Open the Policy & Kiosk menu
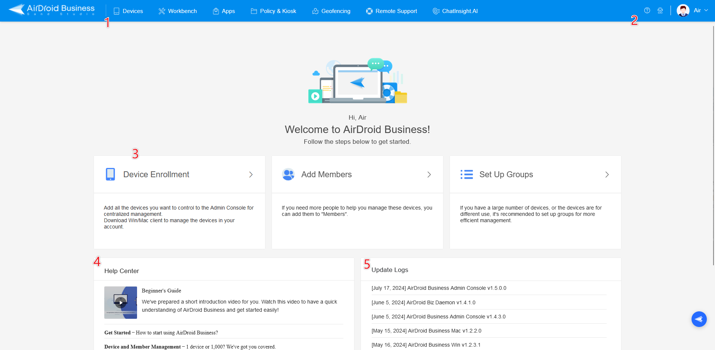 point(273,11)
